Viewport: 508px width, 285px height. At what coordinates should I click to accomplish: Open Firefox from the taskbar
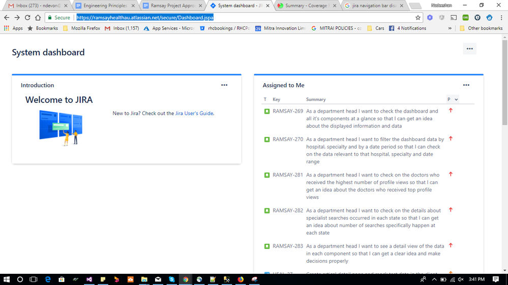click(241, 279)
